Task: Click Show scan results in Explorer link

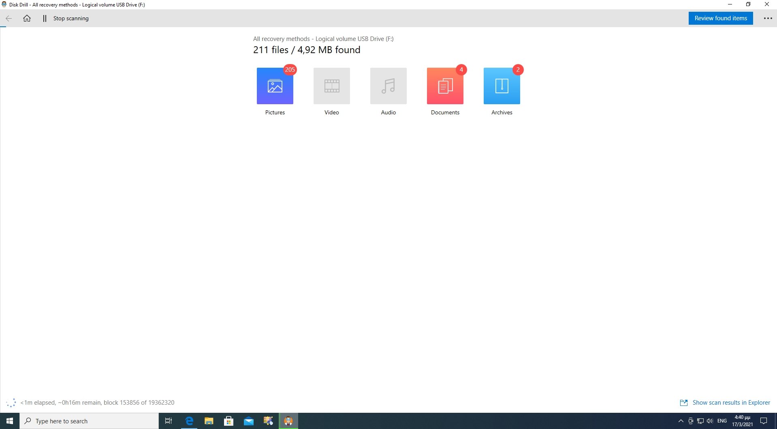Action: click(731, 403)
